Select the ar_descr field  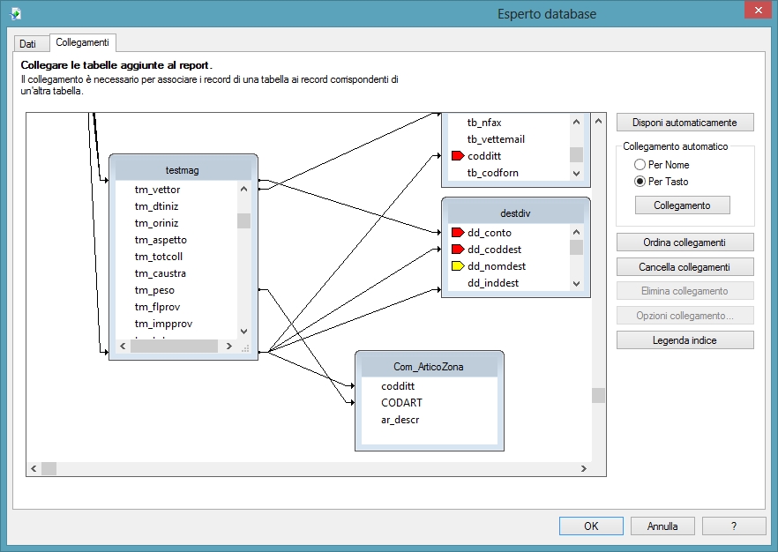(x=400, y=420)
